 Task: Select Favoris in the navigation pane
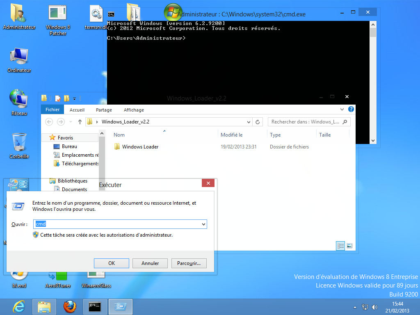(x=65, y=138)
